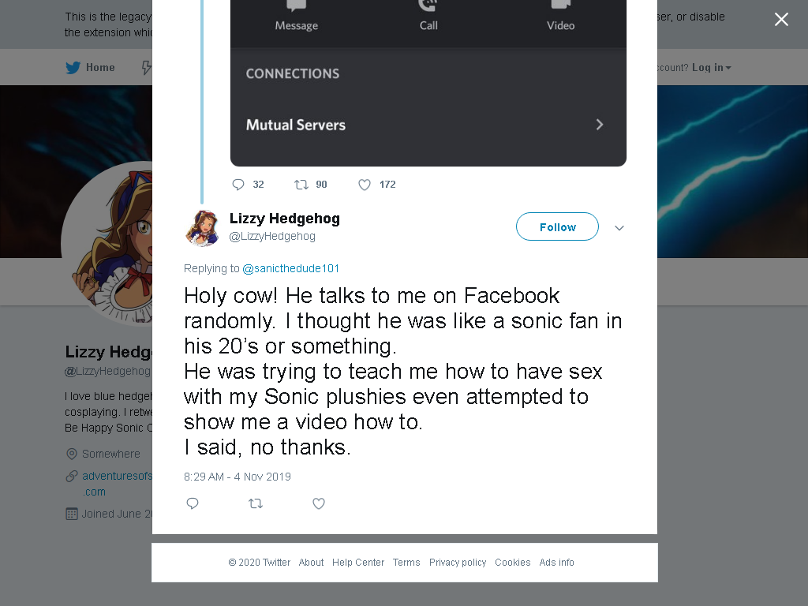Open the Help Center footer link
Image resolution: width=808 pixels, height=606 pixels.
click(358, 562)
